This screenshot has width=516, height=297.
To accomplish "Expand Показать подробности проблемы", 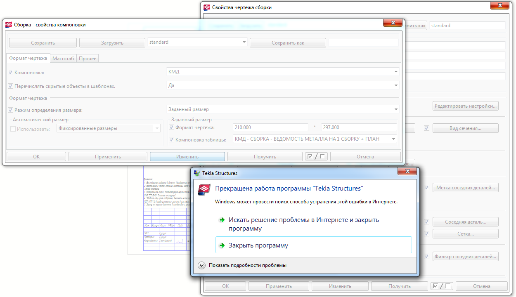I will pyautogui.click(x=201, y=265).
